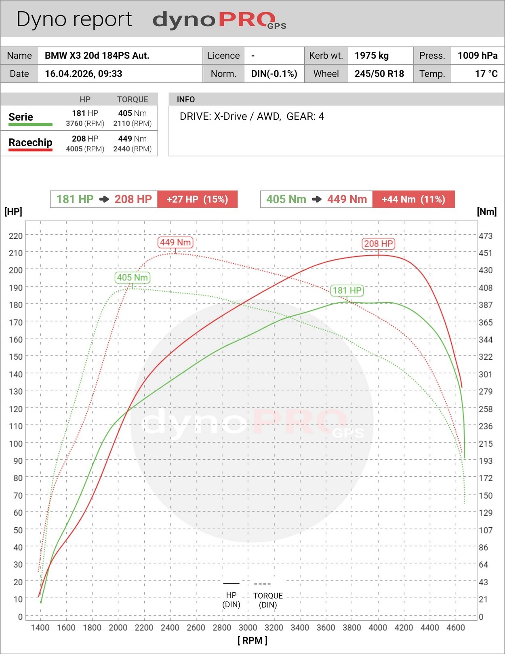Screen dimensions: 505x654
Task: Click Serie power value '181 HP'
Action: [x=85, y=113]
